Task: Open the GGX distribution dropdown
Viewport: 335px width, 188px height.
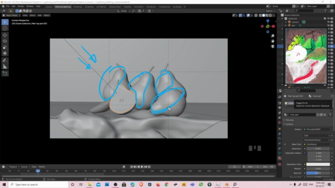Action: coord(317,136)
